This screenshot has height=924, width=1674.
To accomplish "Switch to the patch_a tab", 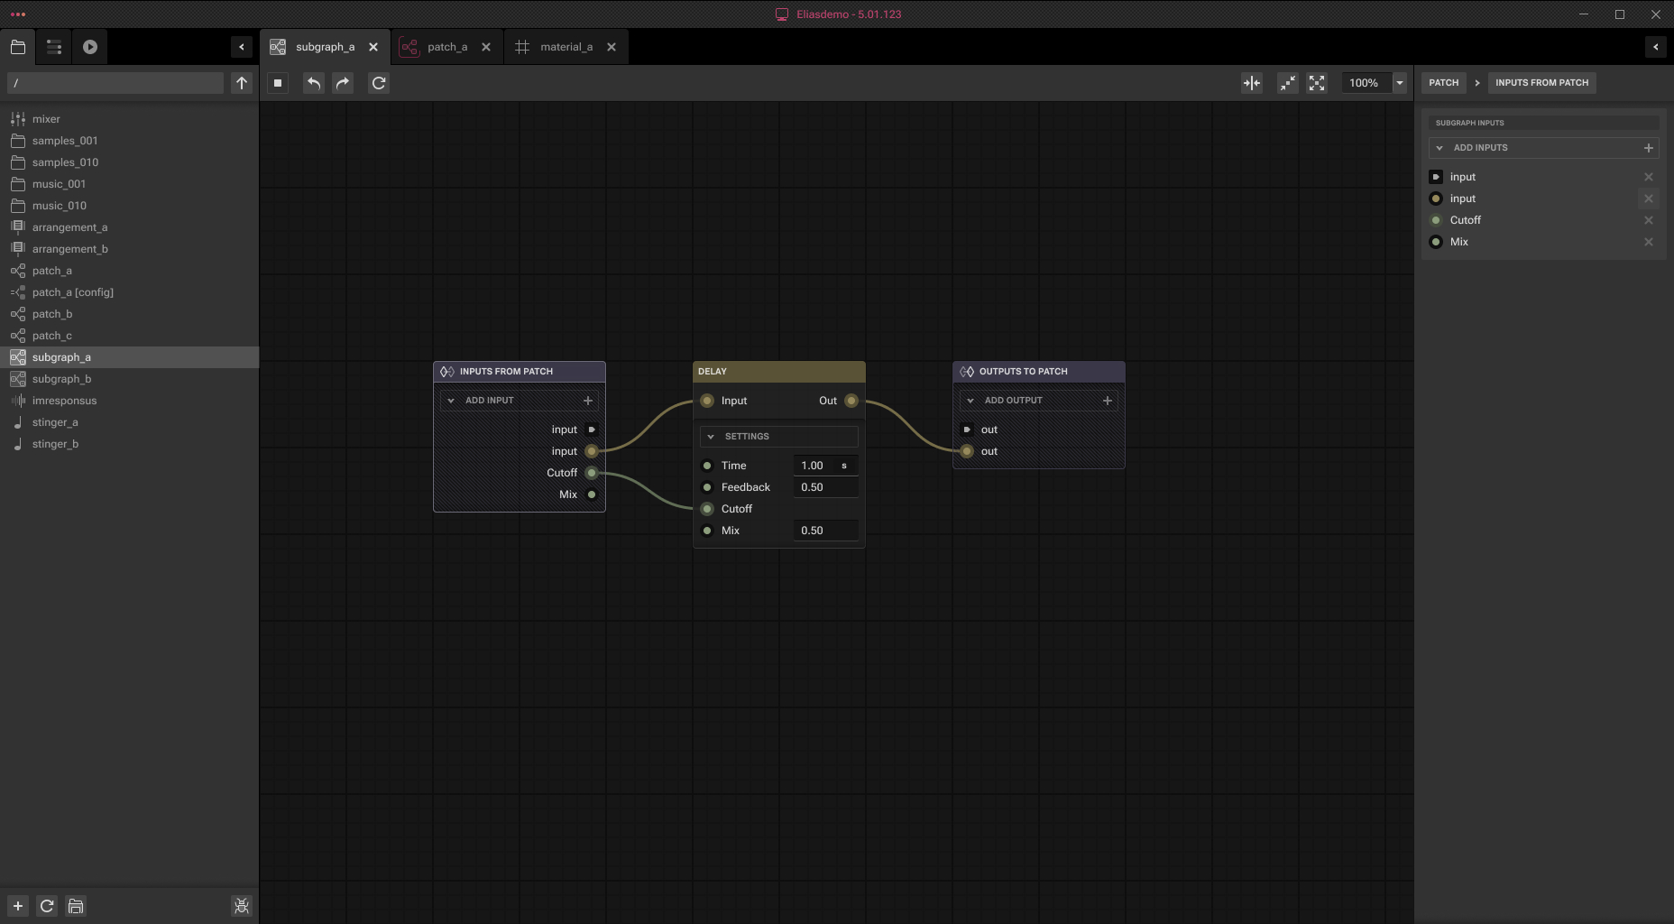I will point(447,47).
